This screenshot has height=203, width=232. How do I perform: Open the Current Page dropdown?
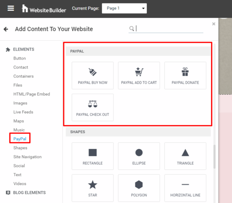click(x=124, y=9)
